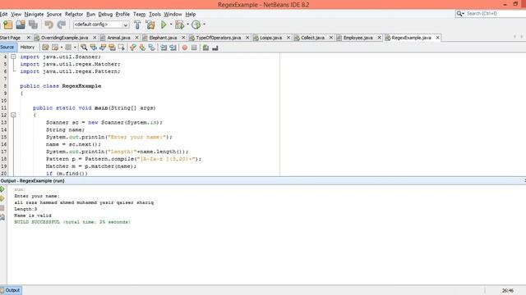This screenshot has width=526, height=295.
Task: Click the cursor position 26:46 in the status bar
Action: (508, 290)
